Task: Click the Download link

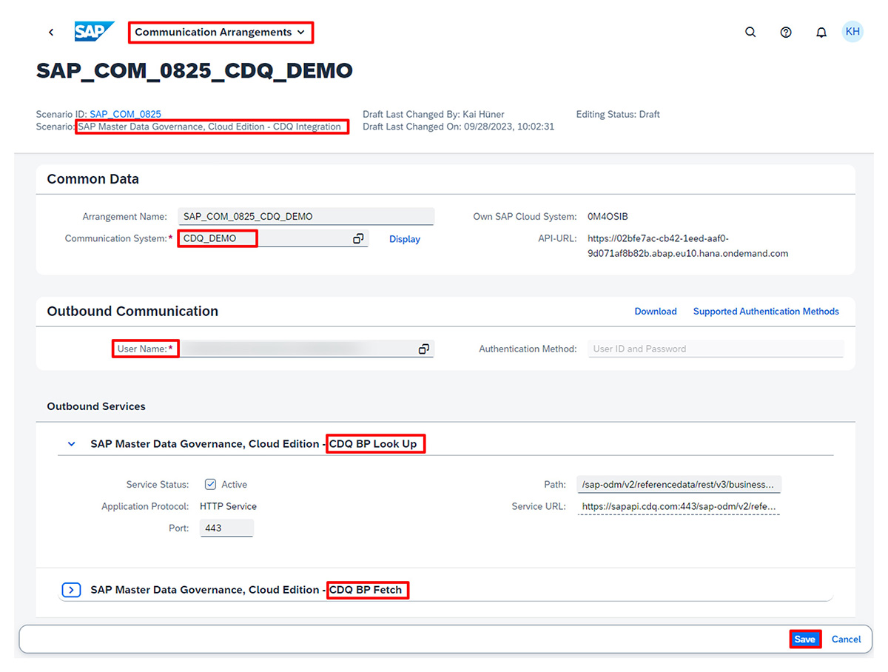Action: coord(656,312)
